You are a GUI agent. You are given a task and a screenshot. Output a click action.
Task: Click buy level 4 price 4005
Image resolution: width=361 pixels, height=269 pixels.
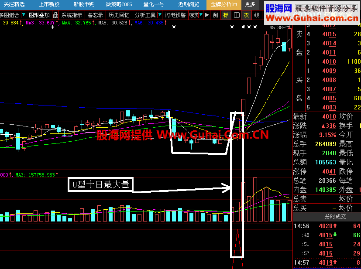pyautogui.click(x=329, y=99)
